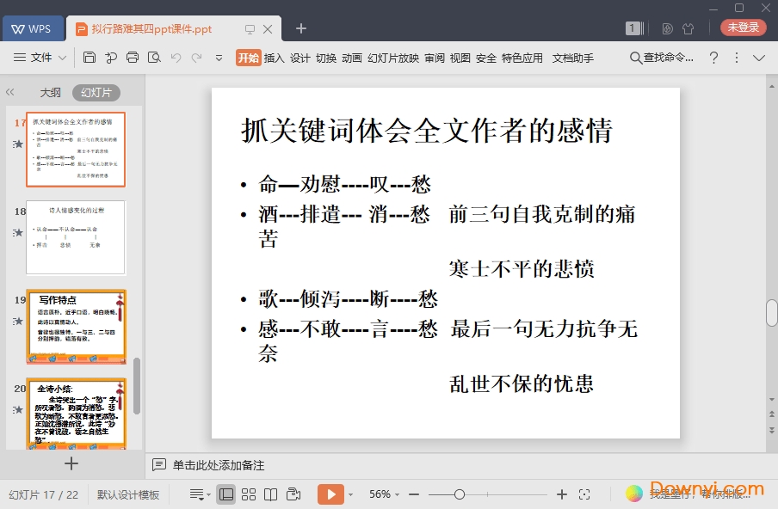Click the Undo icon

(x=177, y=58)
